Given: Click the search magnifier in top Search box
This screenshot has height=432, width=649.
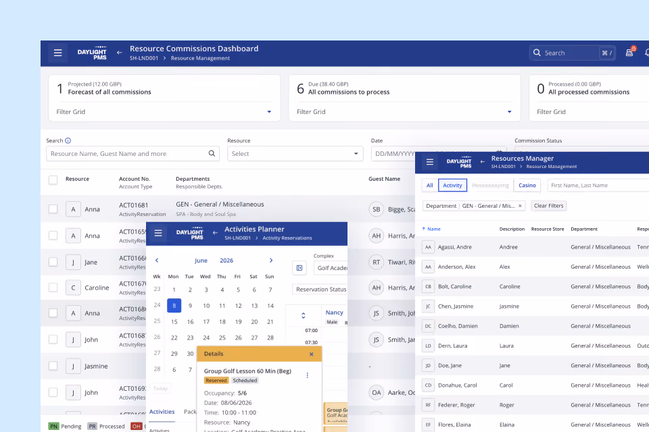Looking at the screenshot, I should pyautogui.click(x=537, y=53).
